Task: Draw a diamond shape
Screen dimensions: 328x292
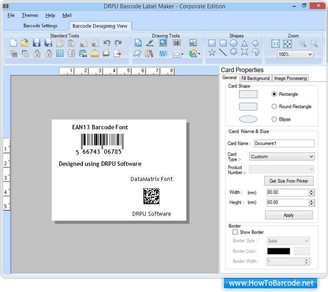Action: pyautogui.click(x=255, y=43)
